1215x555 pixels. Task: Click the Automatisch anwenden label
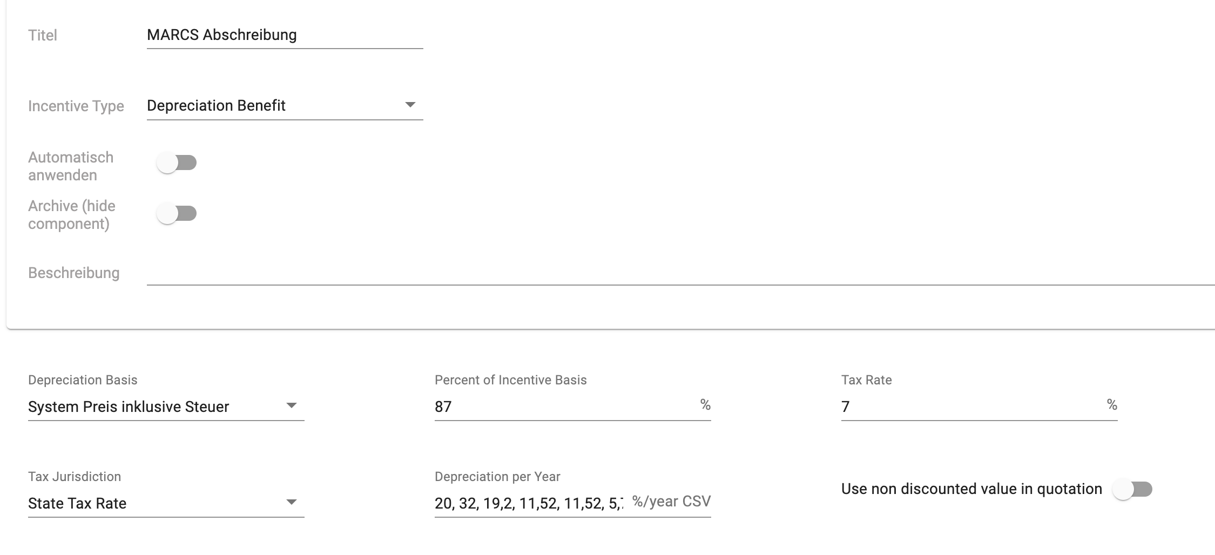(x=71, y=166)
